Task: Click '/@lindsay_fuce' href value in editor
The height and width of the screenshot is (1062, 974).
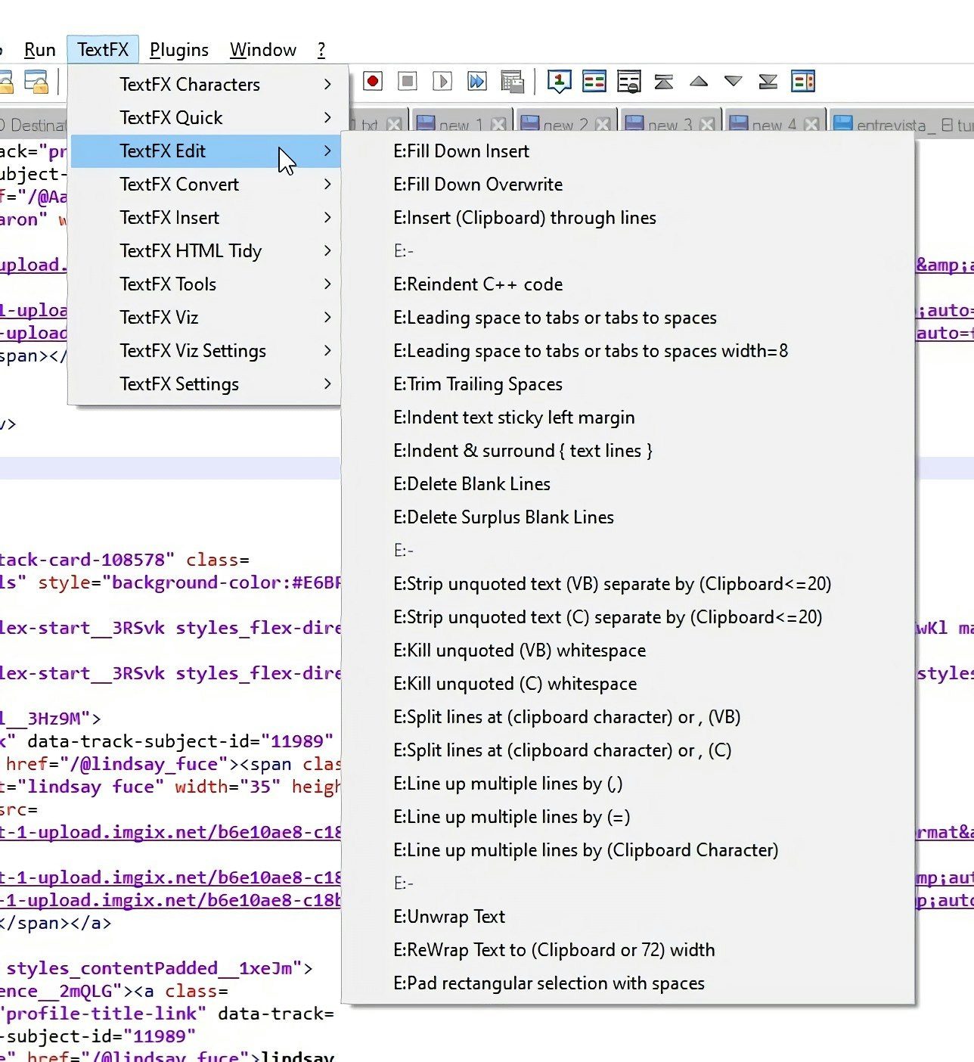Action: click(x=149, y=764)
